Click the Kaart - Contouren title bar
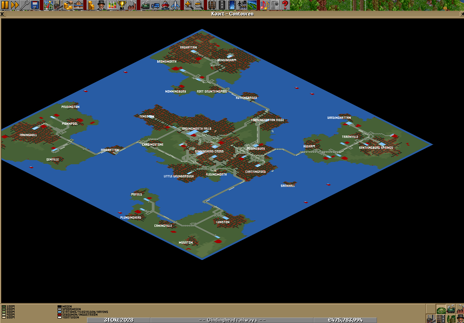The height and width of the screenshot is (323, 464). (232, 14)
